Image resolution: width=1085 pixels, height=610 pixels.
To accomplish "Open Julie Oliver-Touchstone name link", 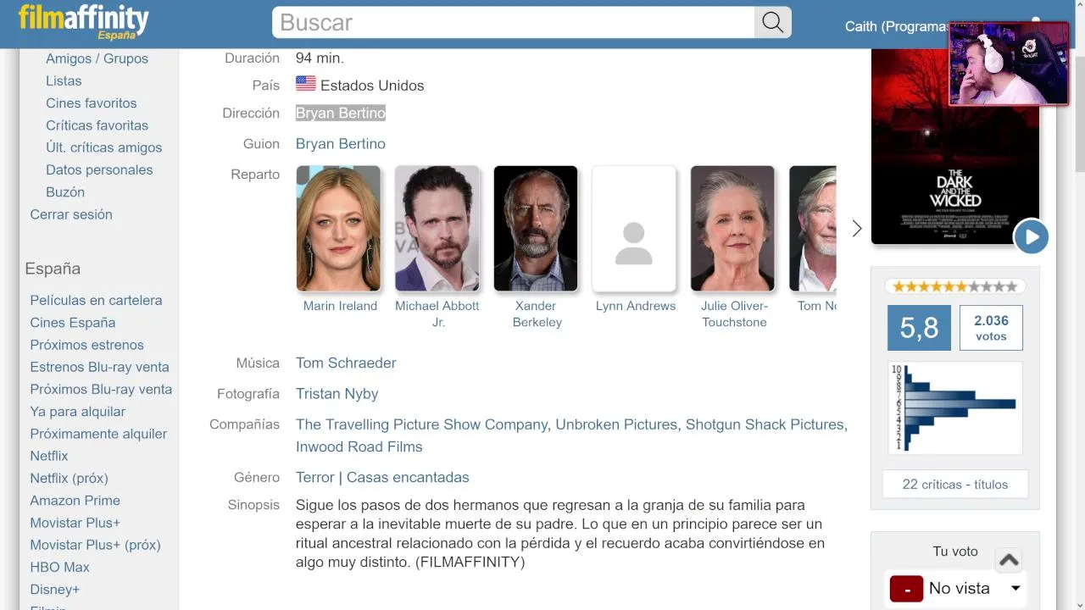I will [734, 313].
